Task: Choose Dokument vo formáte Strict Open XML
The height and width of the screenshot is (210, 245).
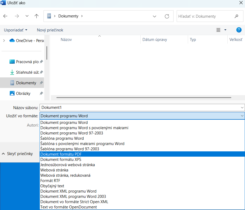Action: pyautogui.click(x=142, y=202)
